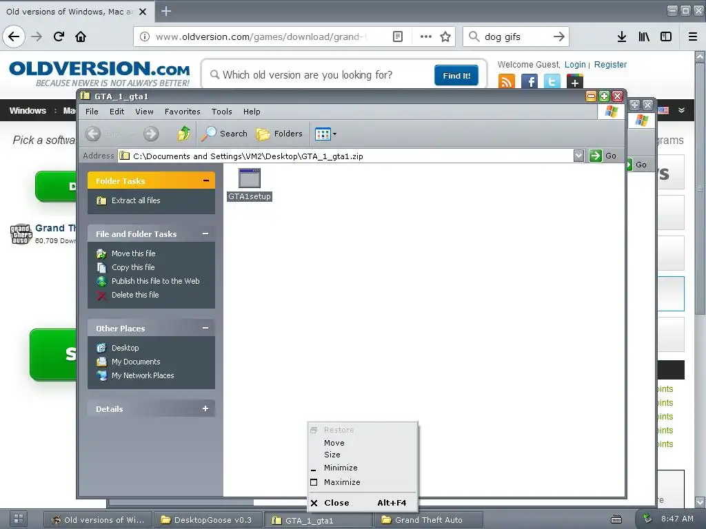Click the dog gifs search box
Screen dimensions: 706x529
[516, 37]
